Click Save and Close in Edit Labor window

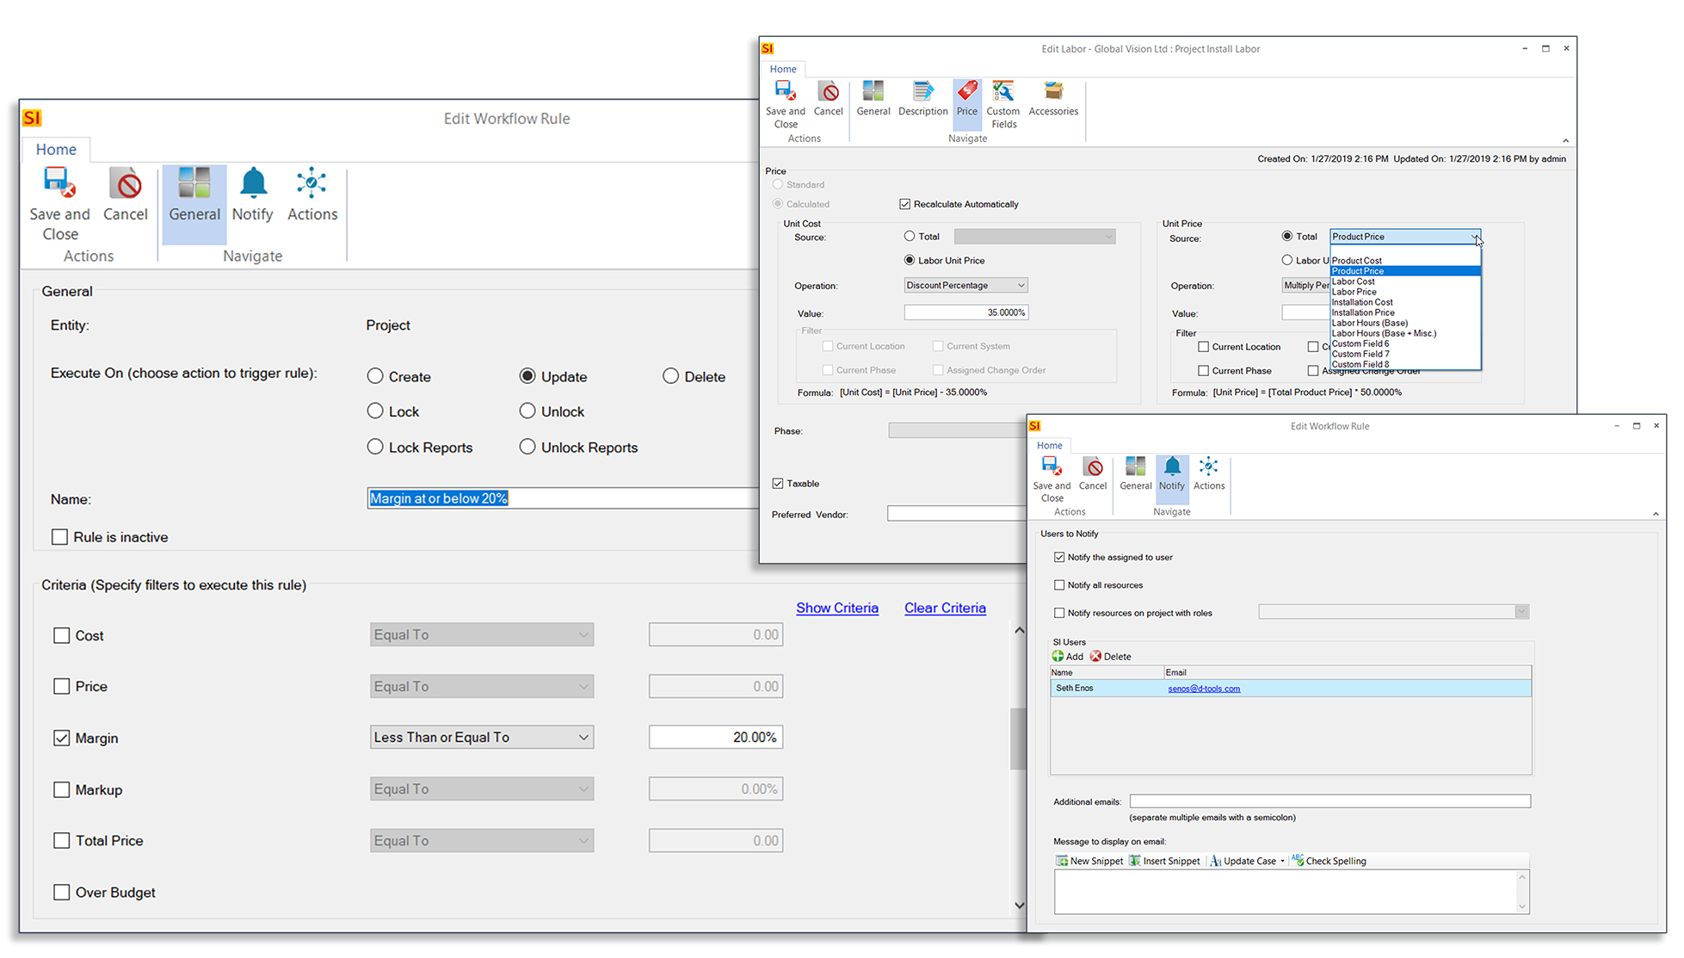coord(786,104)
